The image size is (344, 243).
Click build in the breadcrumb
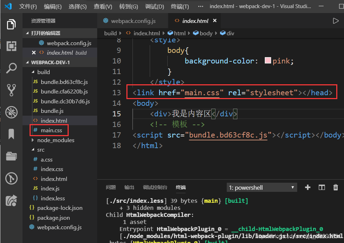[110, 33]
